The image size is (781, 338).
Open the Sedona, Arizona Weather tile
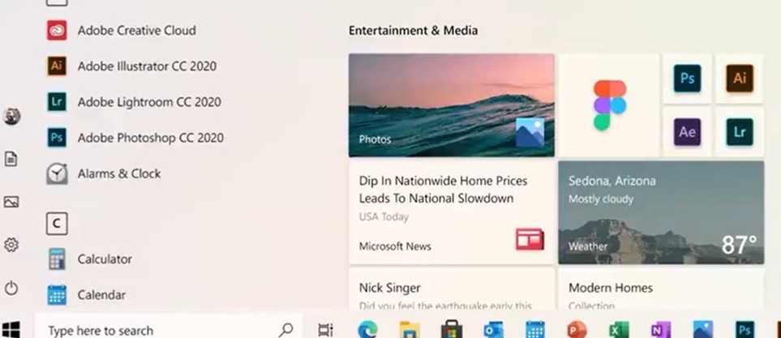click(x=661, y=212)
